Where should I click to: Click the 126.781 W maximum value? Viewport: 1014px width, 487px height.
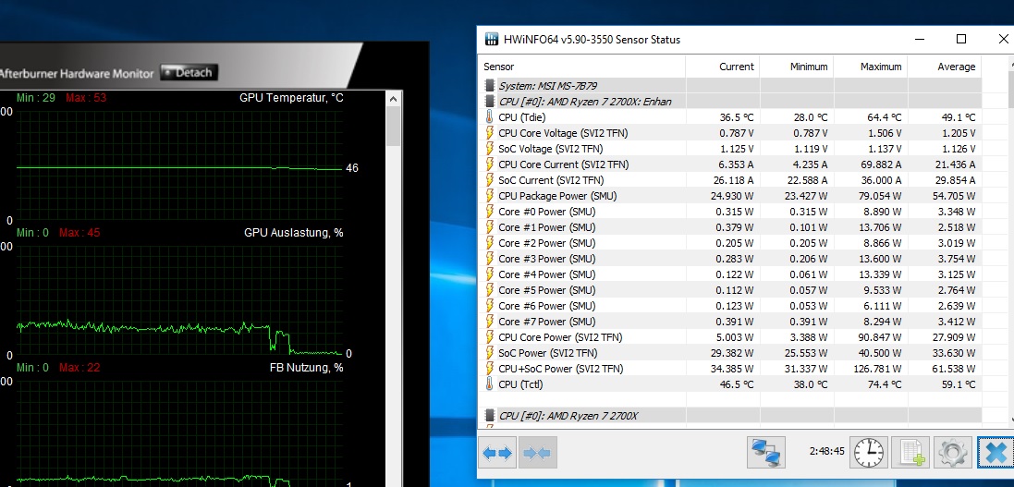[878, 369]
